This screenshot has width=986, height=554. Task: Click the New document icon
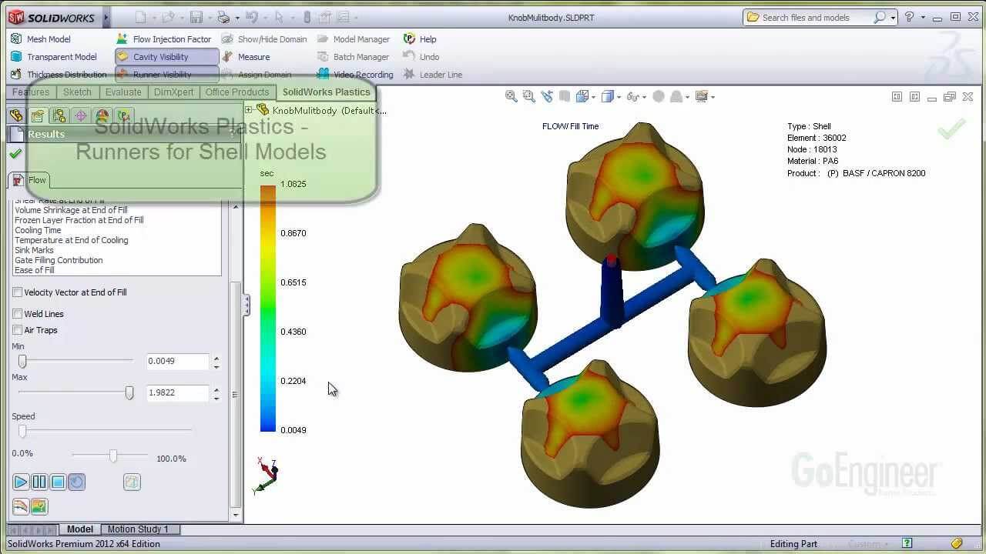139,17
